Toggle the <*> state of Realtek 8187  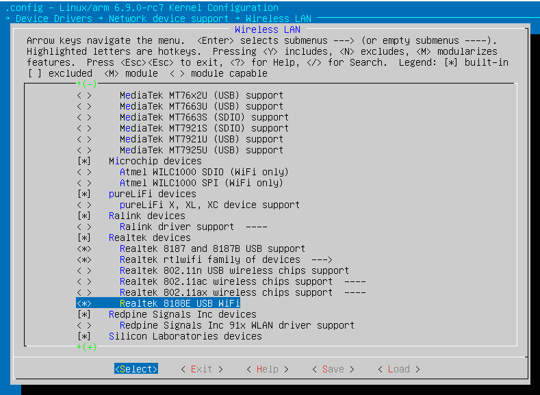(84, 249)
